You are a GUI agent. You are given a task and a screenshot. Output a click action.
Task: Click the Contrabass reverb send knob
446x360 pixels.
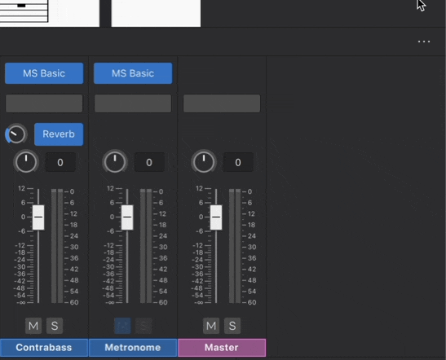coord(16,134)
